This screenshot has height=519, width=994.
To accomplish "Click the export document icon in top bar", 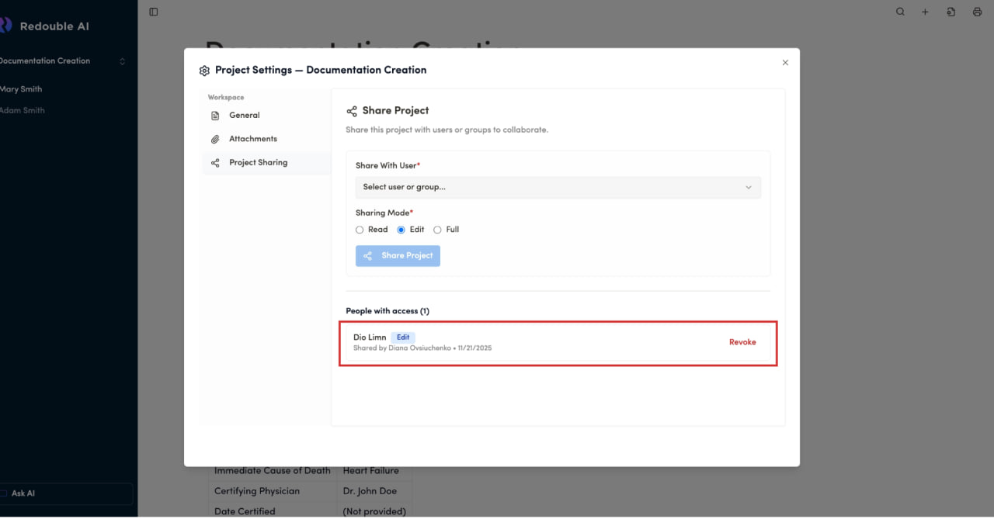I will (x=951, y=12).
